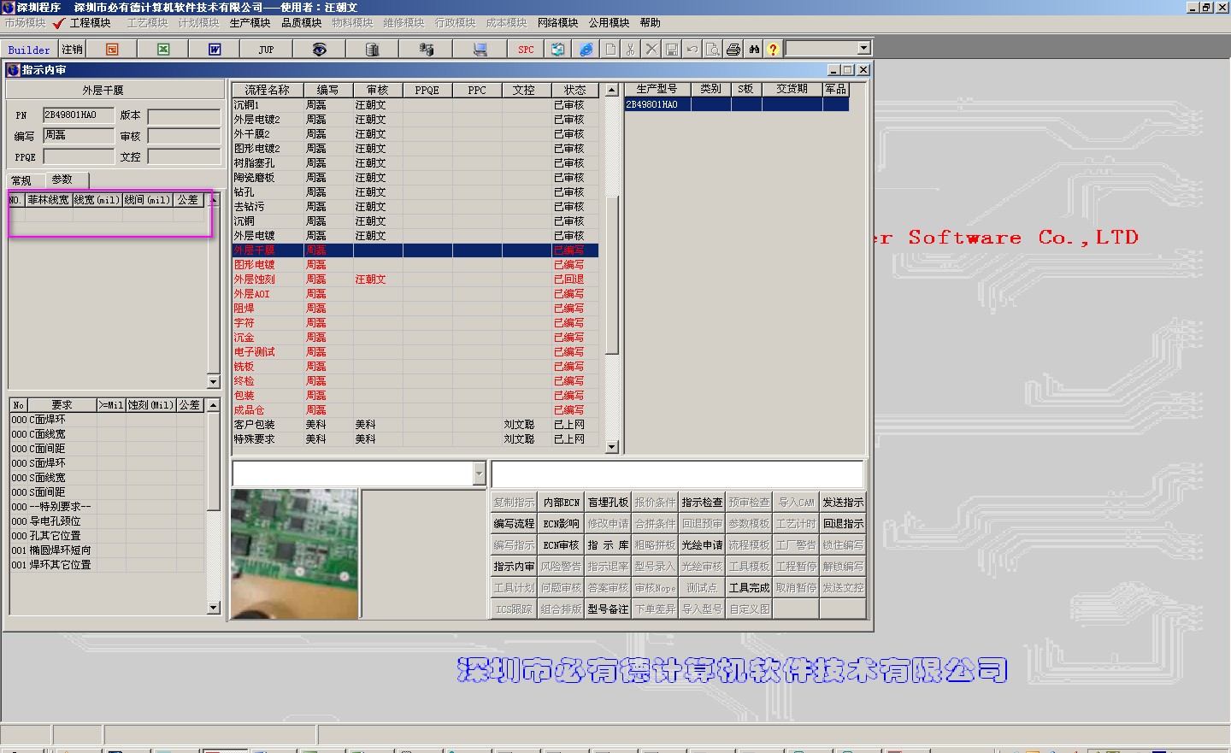Click the JUP toolbar button
This screenshot has height=753, width=1231.
266,50
